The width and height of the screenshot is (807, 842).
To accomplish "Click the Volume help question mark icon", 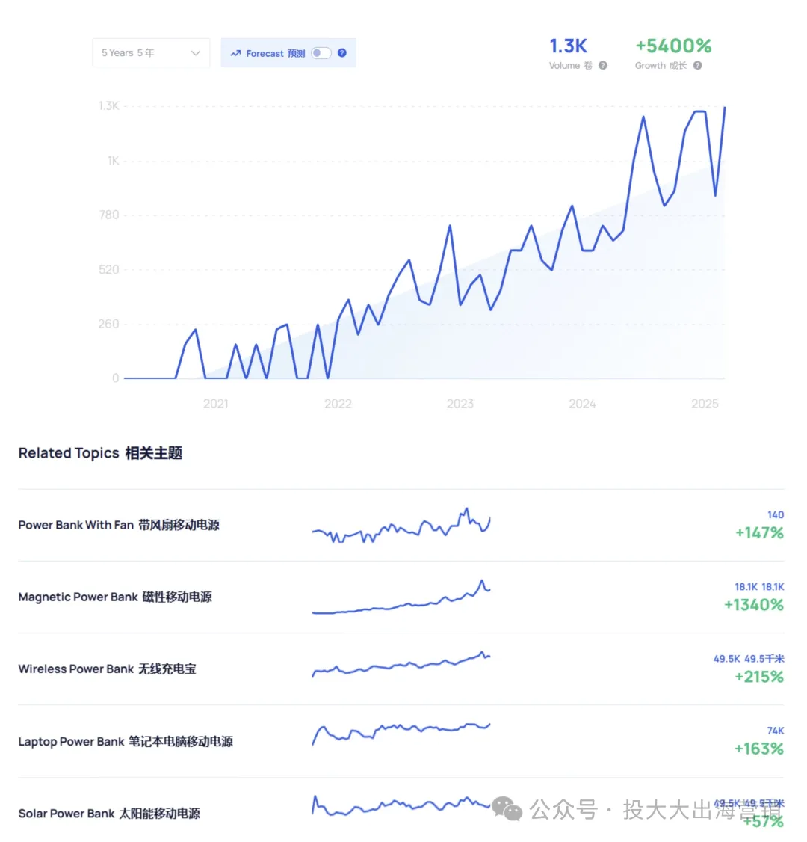I will pyautogui.click(x=603, y=66).
